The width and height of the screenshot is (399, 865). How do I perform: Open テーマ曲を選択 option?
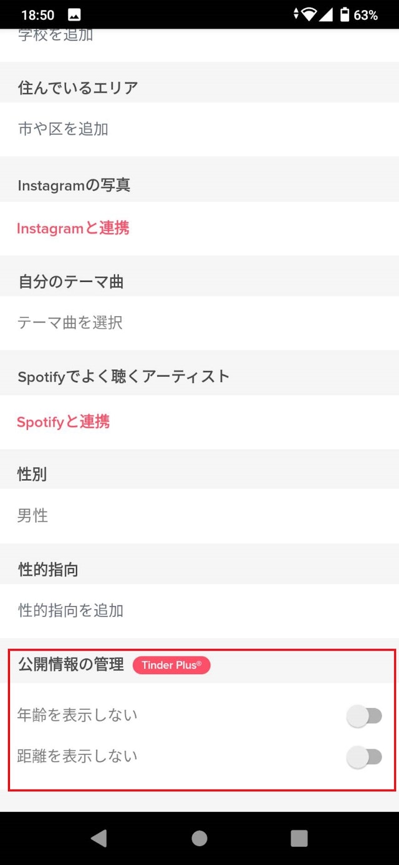click(70, 322)
